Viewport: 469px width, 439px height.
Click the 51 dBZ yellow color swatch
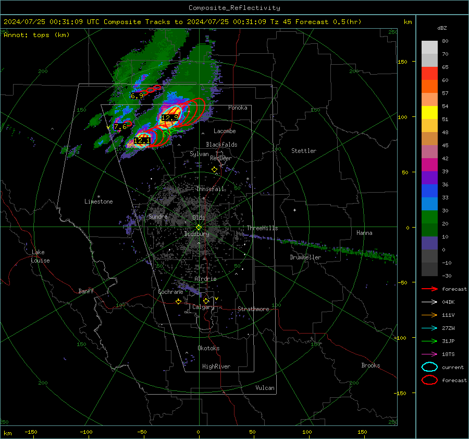(429, 112)
